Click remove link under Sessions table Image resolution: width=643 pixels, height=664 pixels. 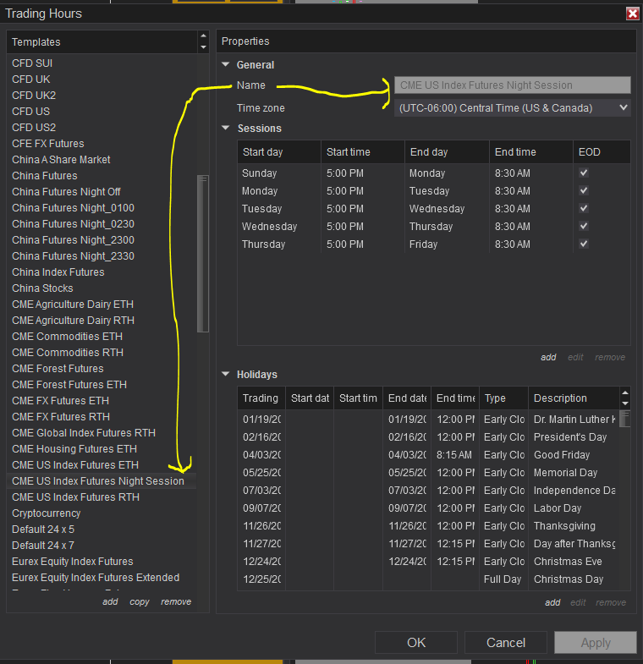pyautogui.click(x=610, y=357)
